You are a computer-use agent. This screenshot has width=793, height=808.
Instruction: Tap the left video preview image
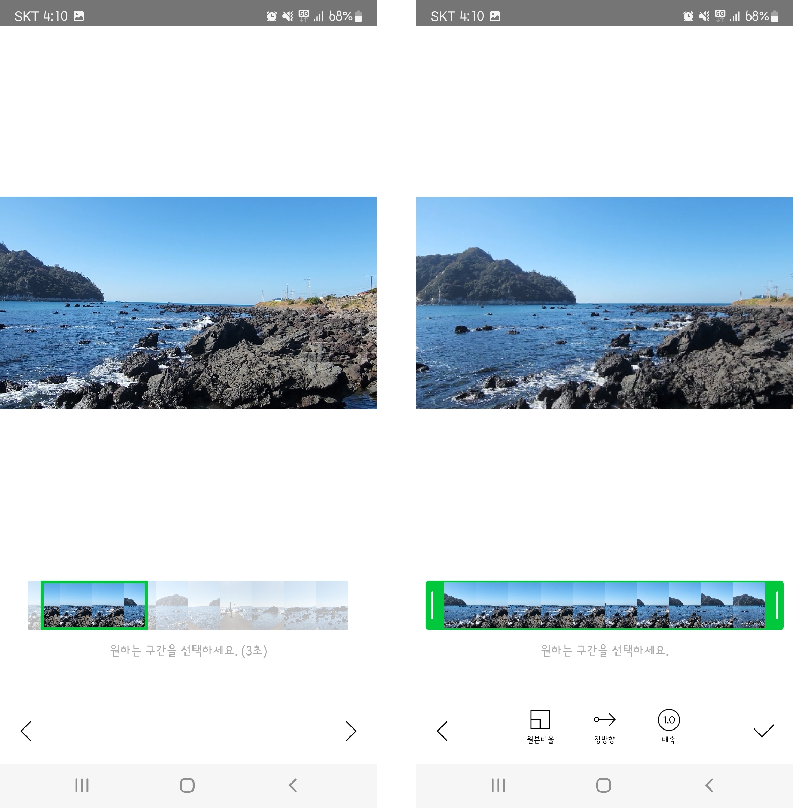(x=188, y=302)
